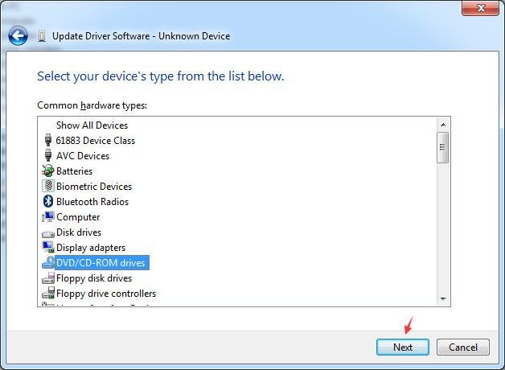This screenshot has height=370, width=505.
Task: Click the Batteries icon
Action: (47, 171)
